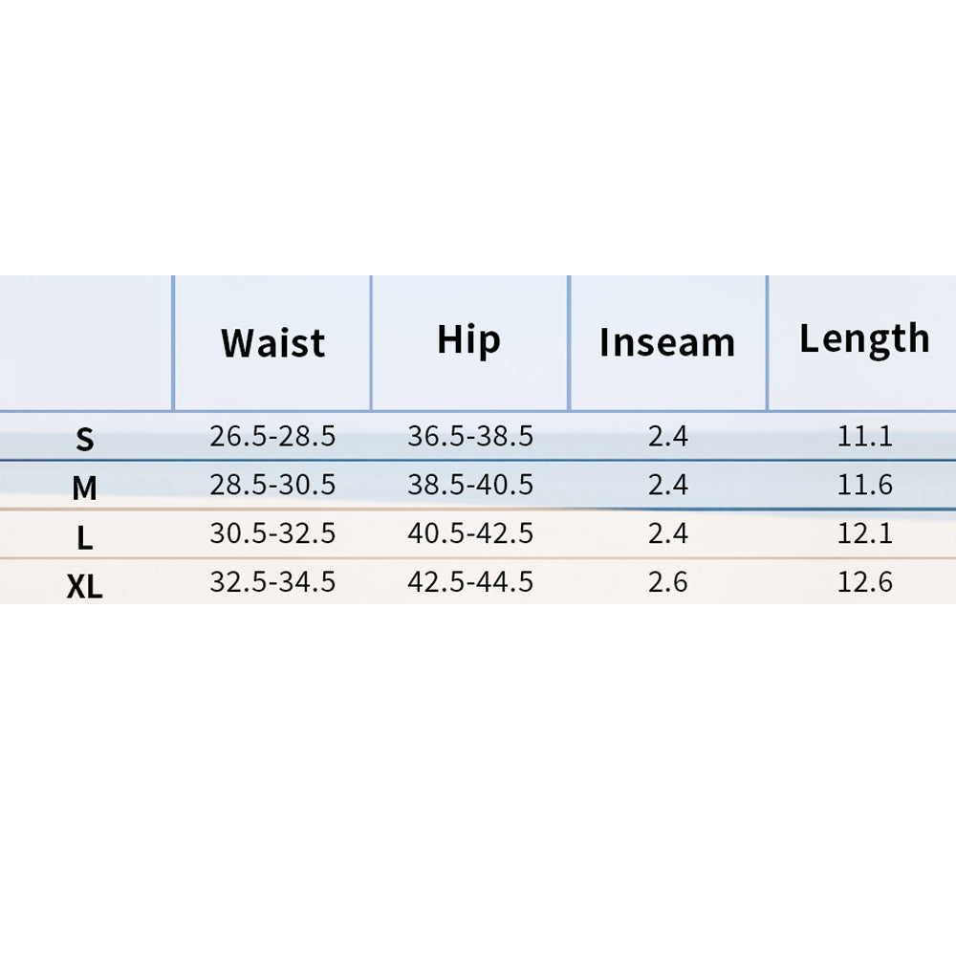Select the Length column header
This screenshot has height=956, width=956.
pyautogui.click(x=864, y=339)
